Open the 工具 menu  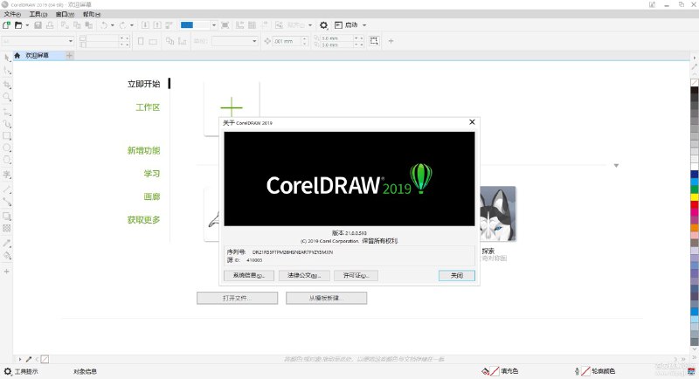38,15
